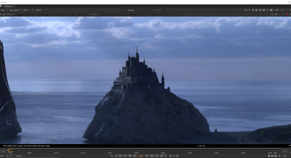The image size is (291, 158).
Task: Go to the first frame
Action: coord(120,156)
